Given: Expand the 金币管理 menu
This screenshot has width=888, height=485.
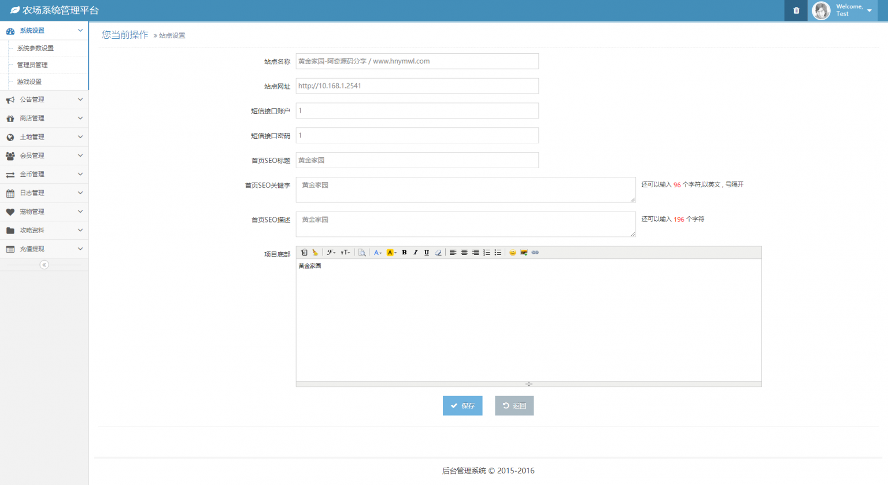Looking at the screenshot, I should click(x=44, y=175).
